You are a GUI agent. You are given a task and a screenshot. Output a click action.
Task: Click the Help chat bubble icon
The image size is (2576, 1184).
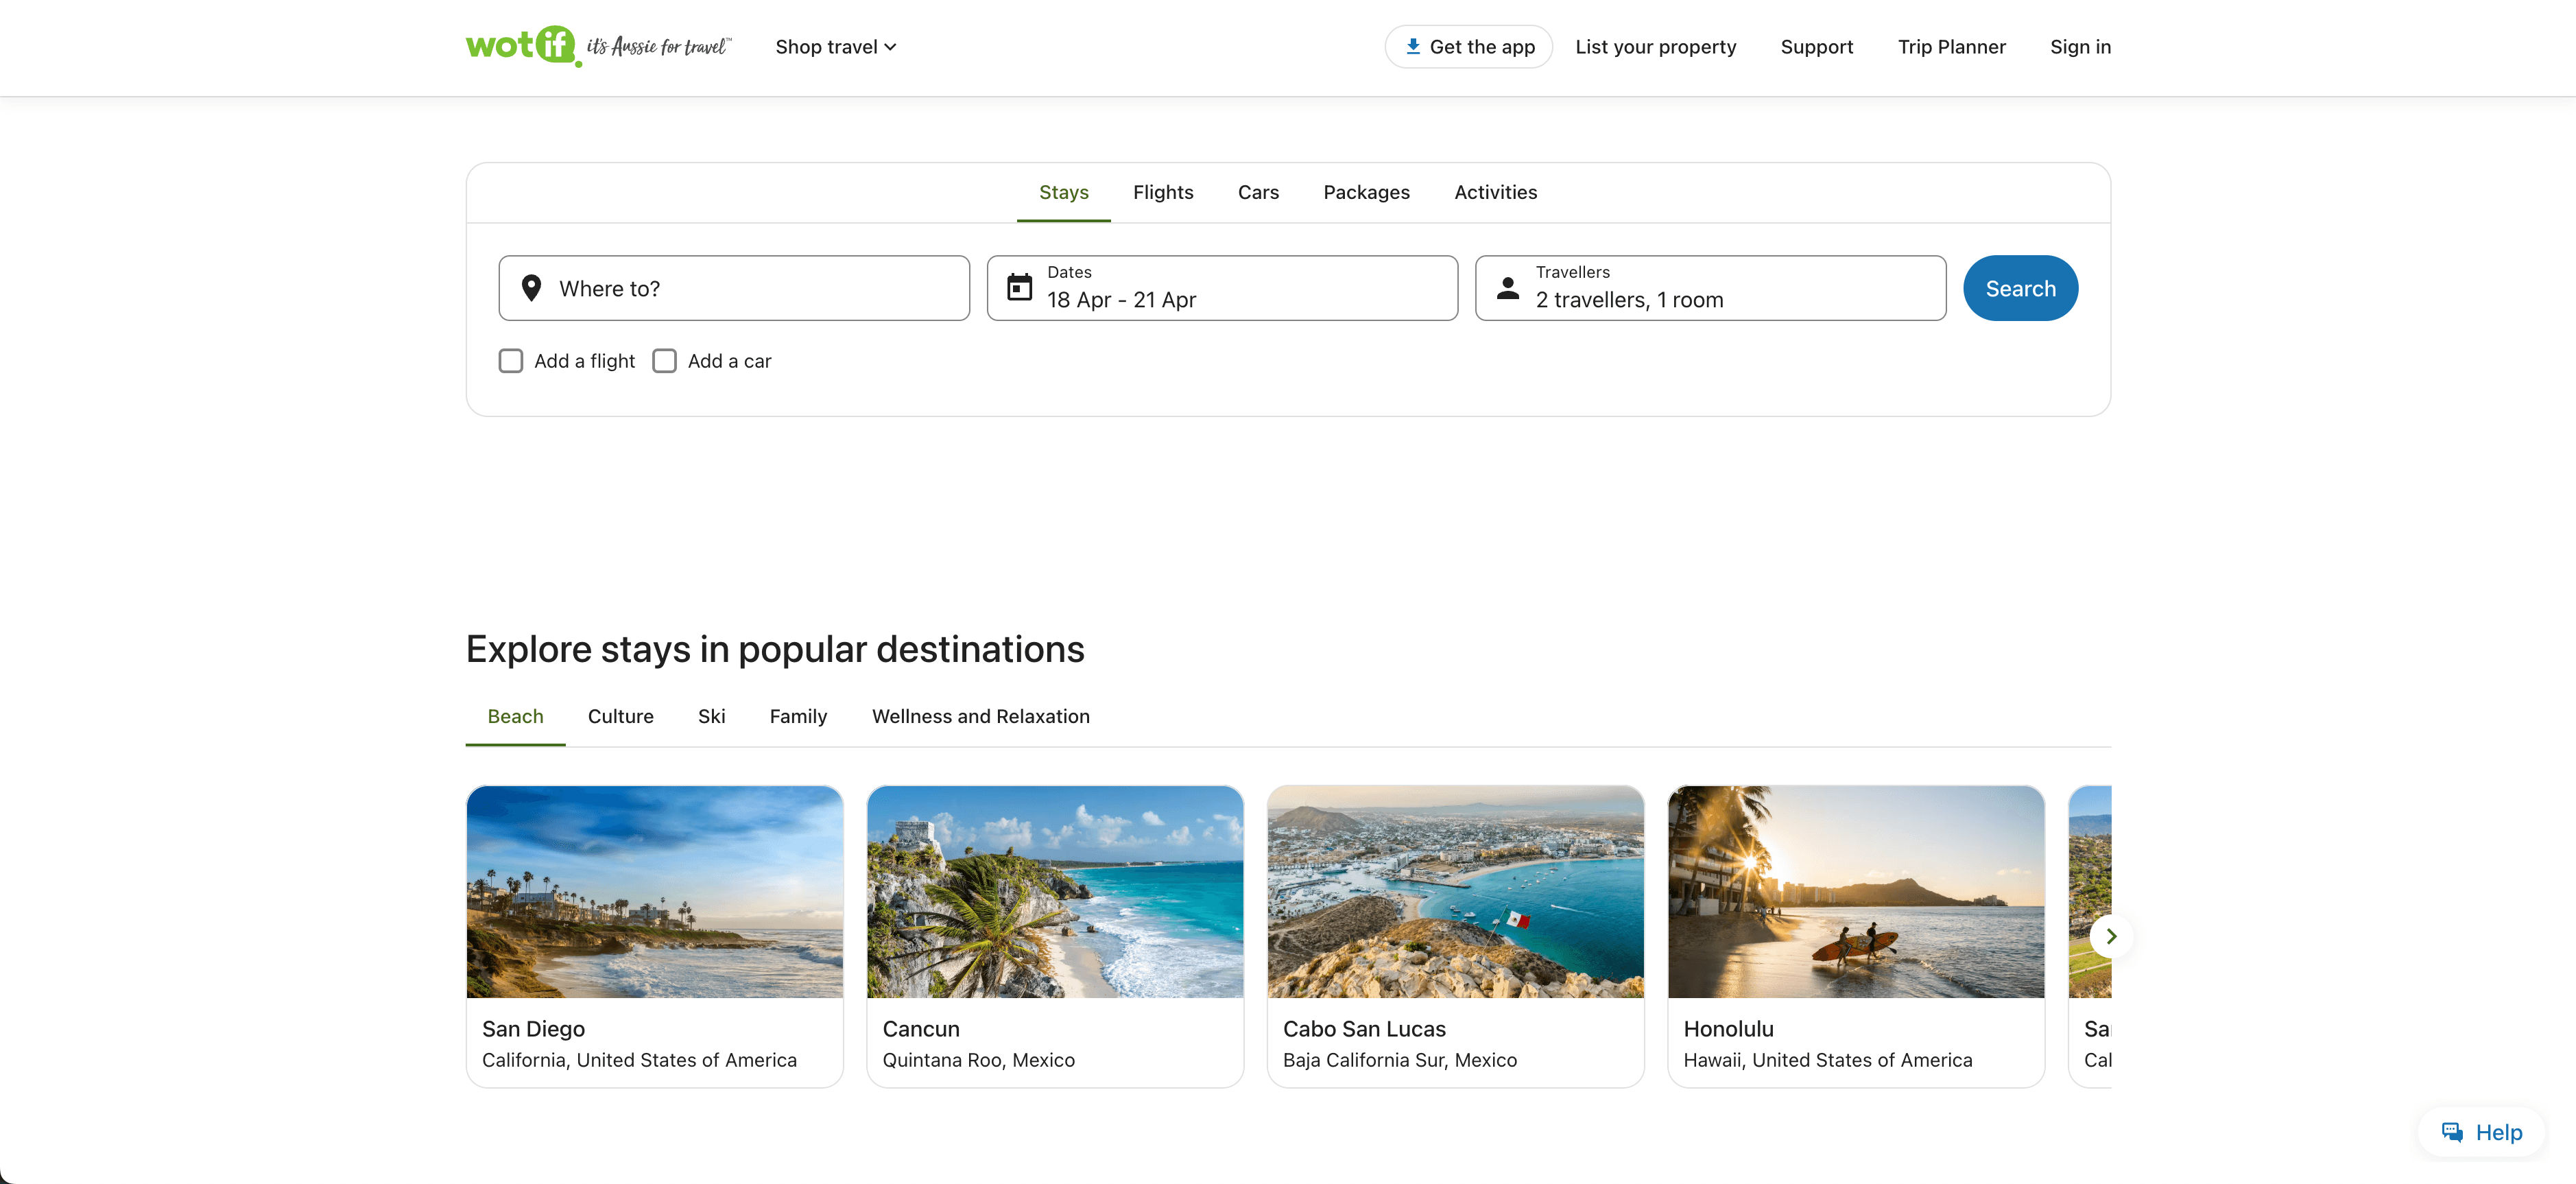point(2451,1132)
